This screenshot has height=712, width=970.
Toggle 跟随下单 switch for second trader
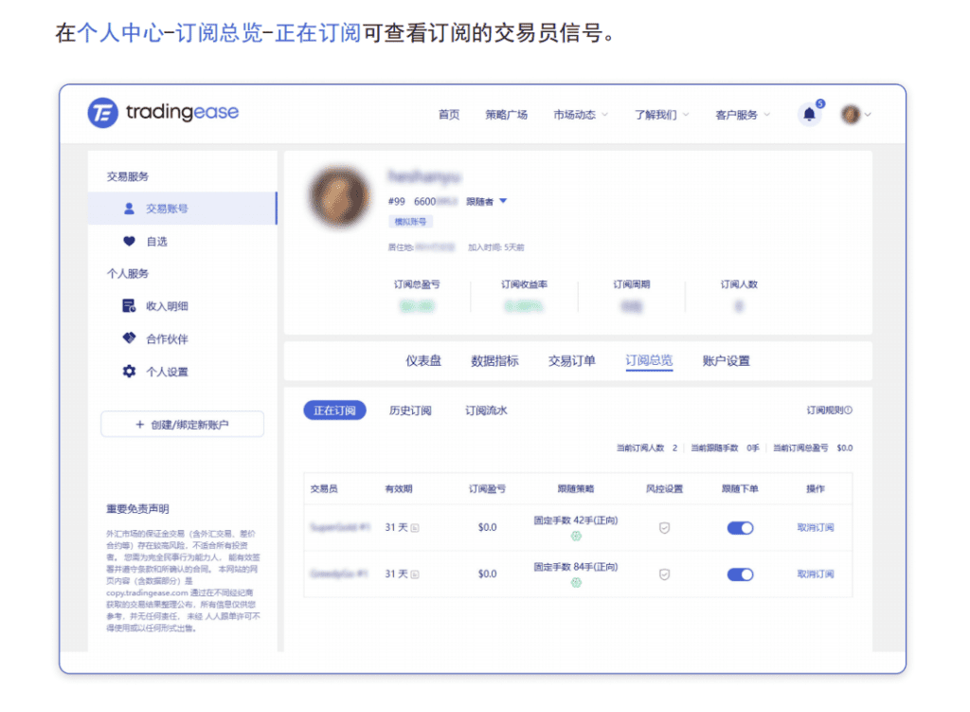coord(740,575)
